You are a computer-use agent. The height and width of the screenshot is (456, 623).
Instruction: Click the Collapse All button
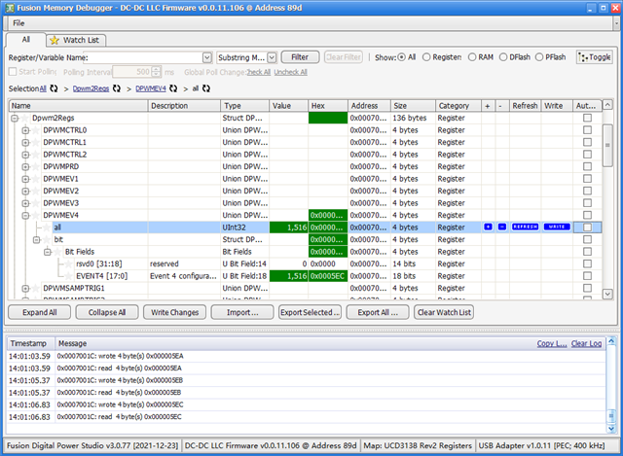coord(107,312)
